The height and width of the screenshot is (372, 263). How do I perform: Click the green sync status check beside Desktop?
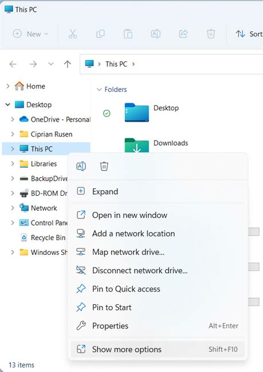[107, 114]
